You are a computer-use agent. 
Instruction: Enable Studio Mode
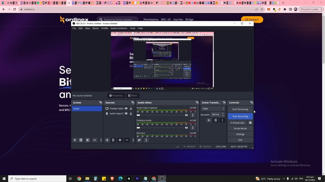point(240,128)
